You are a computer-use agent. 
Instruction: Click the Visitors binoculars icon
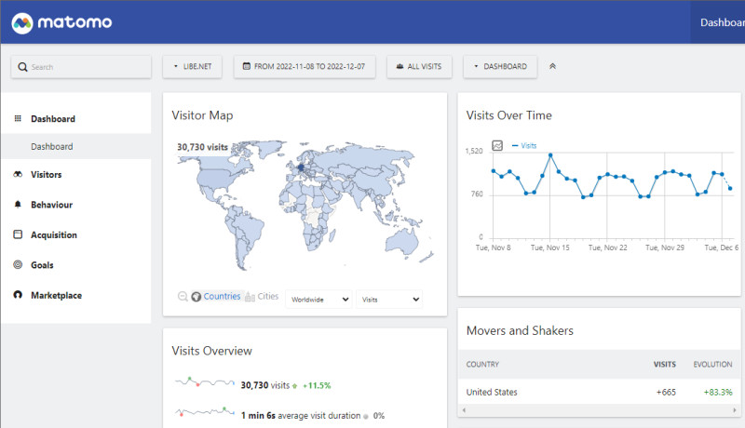click(x=18, y=175)
